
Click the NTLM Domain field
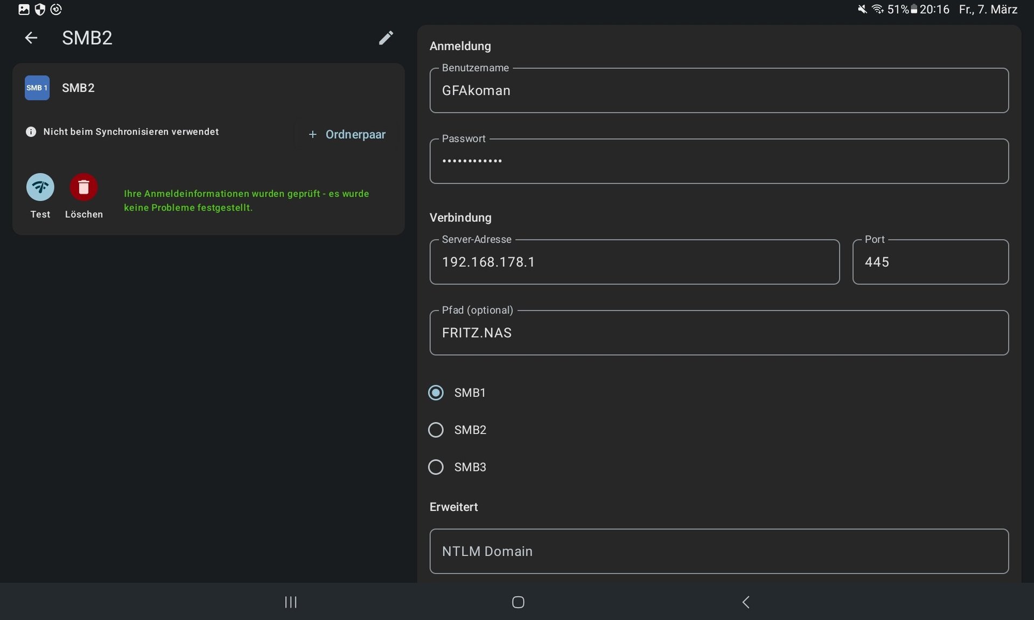718,551
